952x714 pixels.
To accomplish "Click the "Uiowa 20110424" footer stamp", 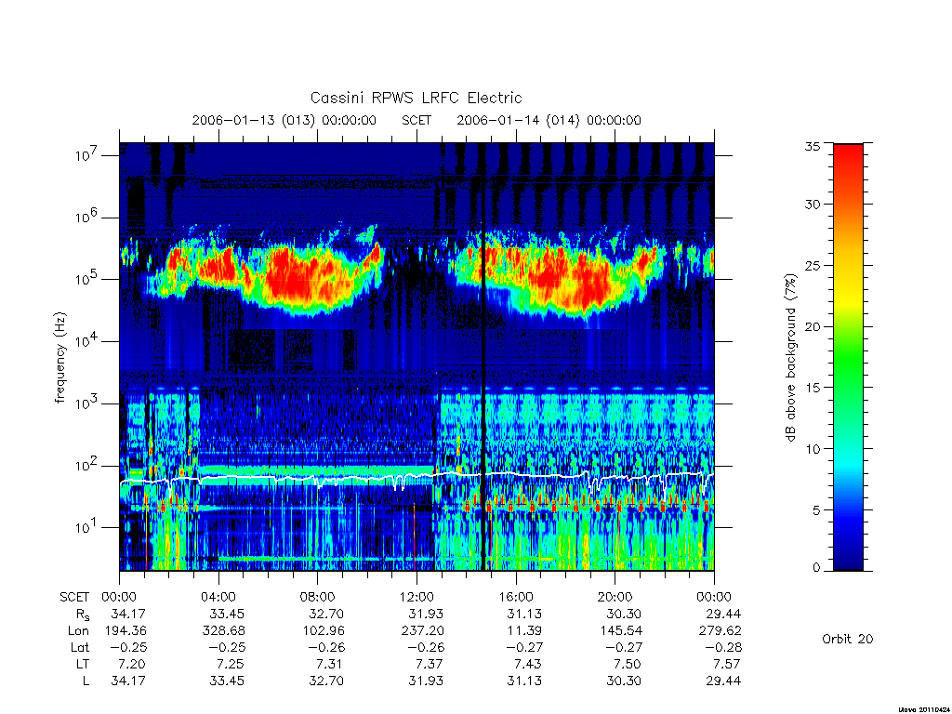I will coord(925,709).
